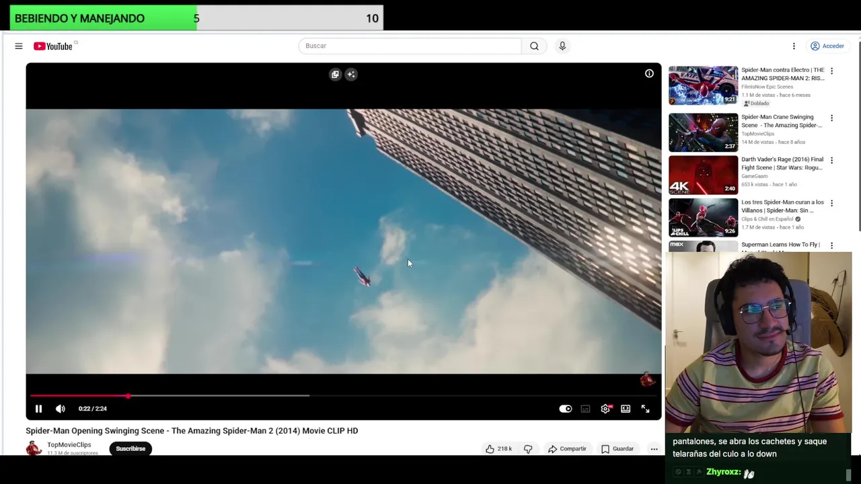Toggle subtitles captions button
This screenshot has height=484, width=861.
585,409
